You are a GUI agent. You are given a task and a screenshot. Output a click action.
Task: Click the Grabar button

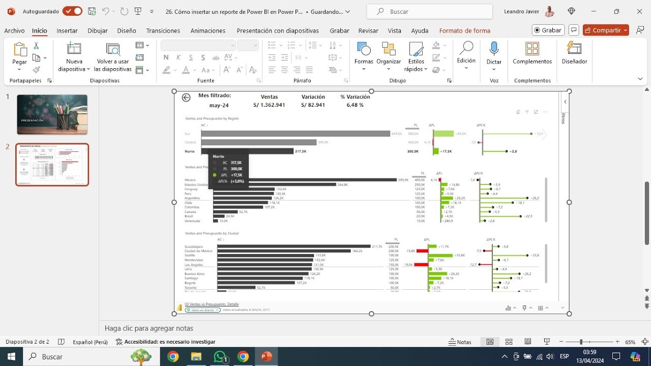pos(548,30)
